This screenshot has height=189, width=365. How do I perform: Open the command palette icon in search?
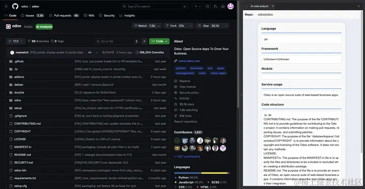click(185, 6)
